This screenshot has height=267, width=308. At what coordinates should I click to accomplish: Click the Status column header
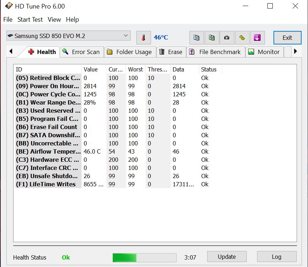(x=210, y=69)
